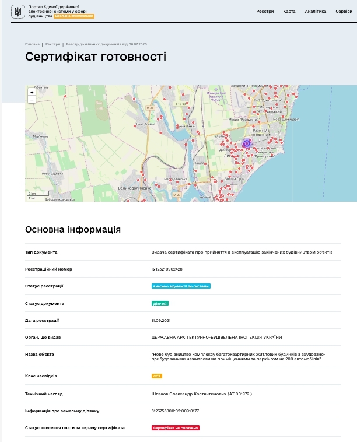Image resolution: width=357 pixels, height=442 pixels.
Task: Click the map scale indicator 2 km
Action: click(38, 194)
